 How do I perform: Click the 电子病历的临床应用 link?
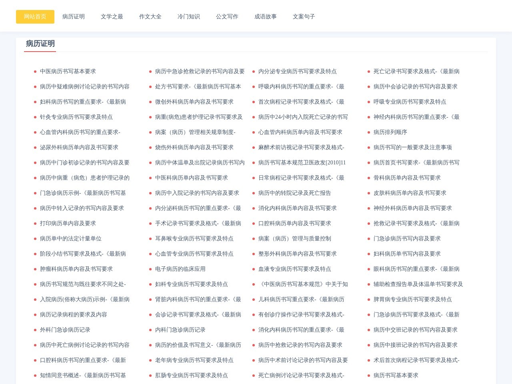click(x=180, y=269)
